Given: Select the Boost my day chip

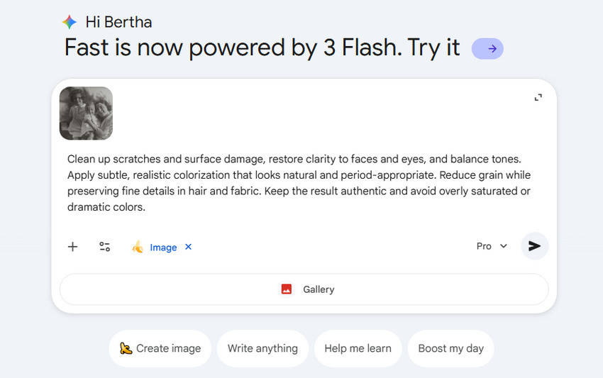Looking at the screenshot, I should tap(450, 348).
